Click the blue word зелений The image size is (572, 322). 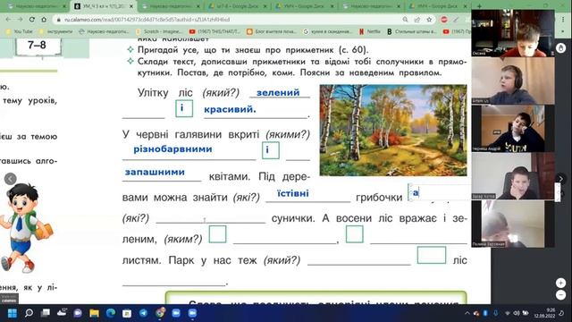(278, 92)
